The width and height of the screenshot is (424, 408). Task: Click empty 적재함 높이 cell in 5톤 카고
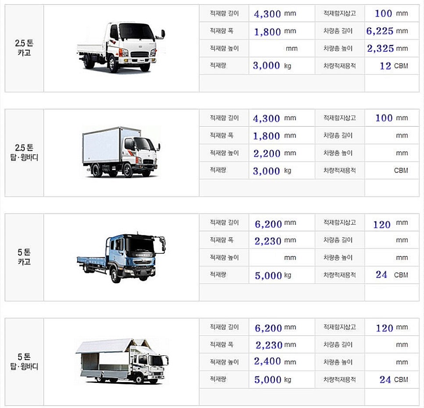pos(282,258)
